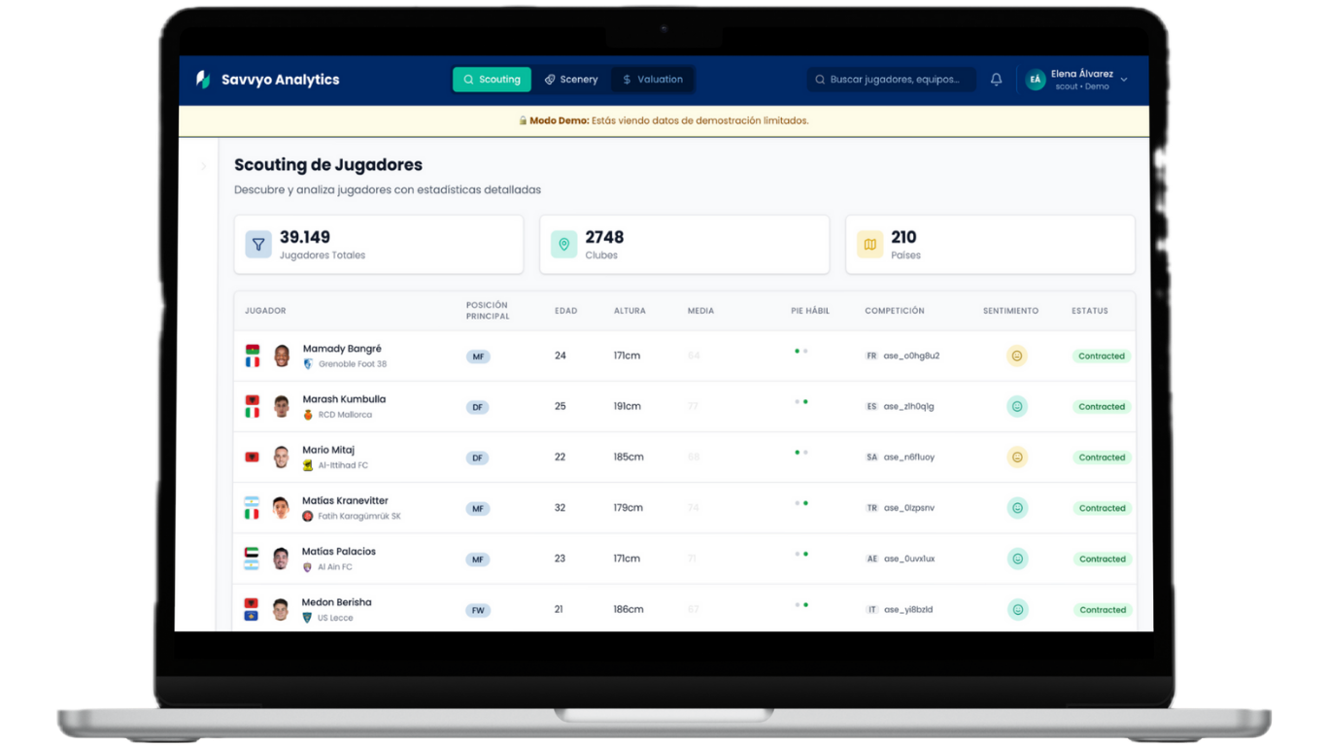The width and height of the screenshot is (1327, 746).
Task: Click Matías Palacios's player photo thumbnail
Action: pos(281,559)
